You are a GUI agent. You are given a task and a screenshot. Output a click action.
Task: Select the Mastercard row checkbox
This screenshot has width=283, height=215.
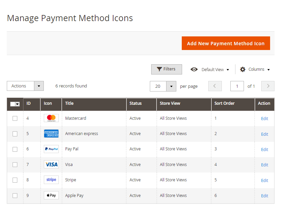[x=15, y=118]
